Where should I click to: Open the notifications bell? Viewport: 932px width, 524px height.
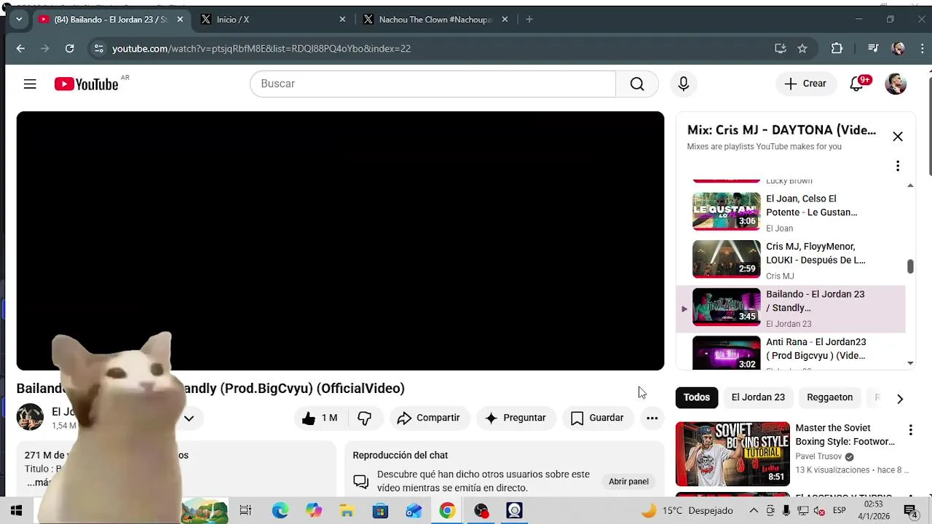(857, 84)
